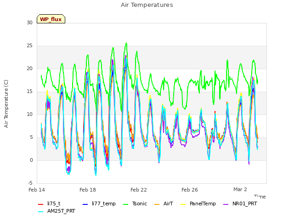Image resolution: width=294 pixels, height=220 pixels.
Task: Toggle the li75_t legend entry
Action: 49,203
